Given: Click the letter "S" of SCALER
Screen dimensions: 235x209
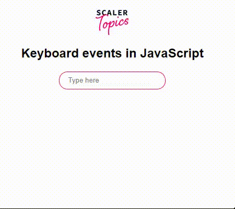Looking at the screenshot, I should 99,13.
